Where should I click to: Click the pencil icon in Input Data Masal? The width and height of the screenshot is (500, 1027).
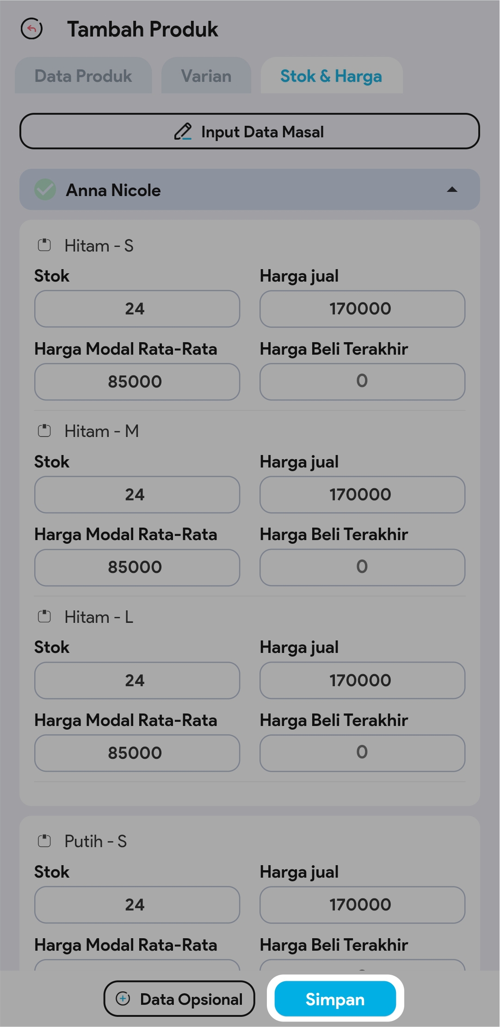point(183,132)
